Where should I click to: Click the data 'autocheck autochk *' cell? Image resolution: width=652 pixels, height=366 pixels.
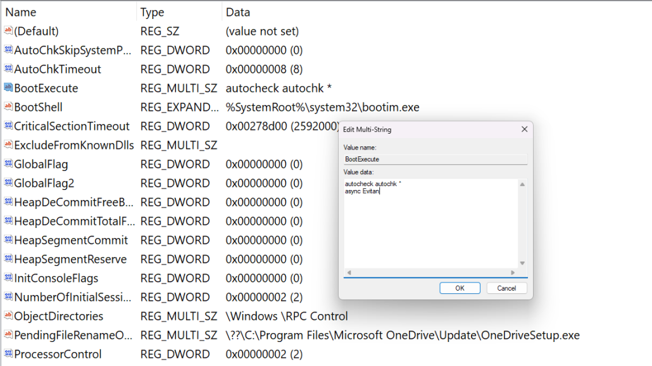coord(279,88)
